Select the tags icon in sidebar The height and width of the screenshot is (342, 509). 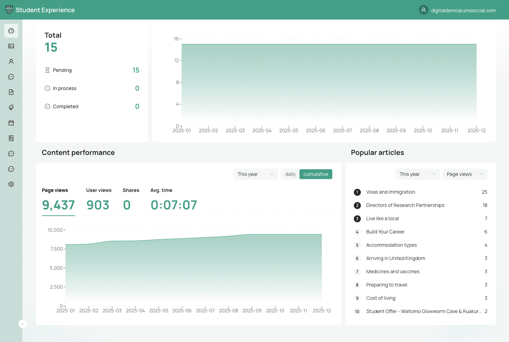pos(11,107)
